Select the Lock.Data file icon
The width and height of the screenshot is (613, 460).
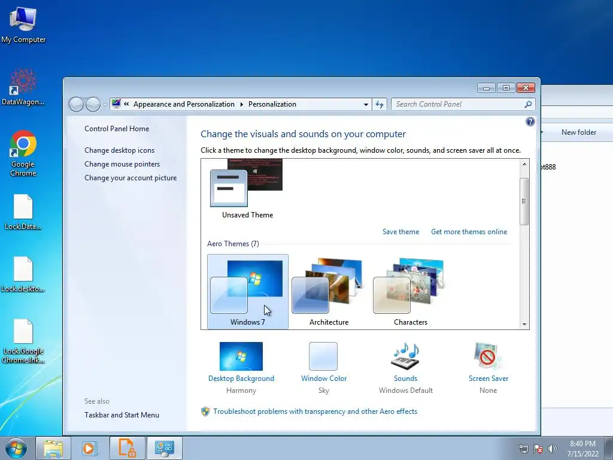click(x=23, y=211)
